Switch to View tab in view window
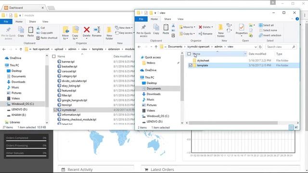The width and height of the screenshot is (308, 173). pos(180,19)
